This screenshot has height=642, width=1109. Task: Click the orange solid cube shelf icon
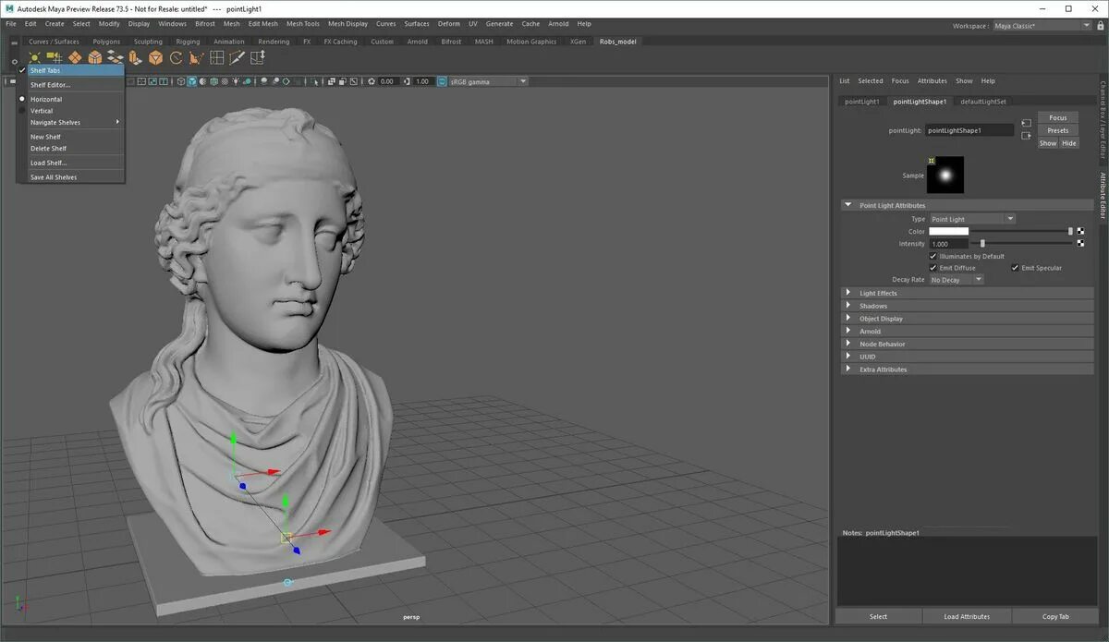(155, 57)
